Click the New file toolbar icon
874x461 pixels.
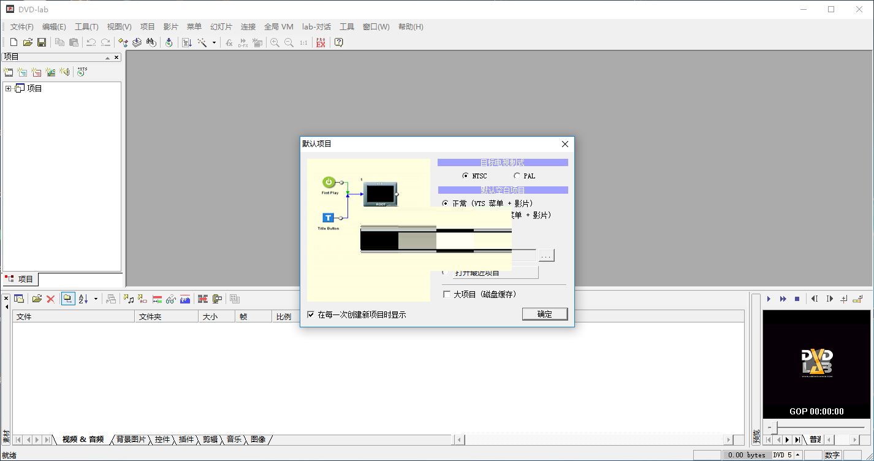pos(13,42)
